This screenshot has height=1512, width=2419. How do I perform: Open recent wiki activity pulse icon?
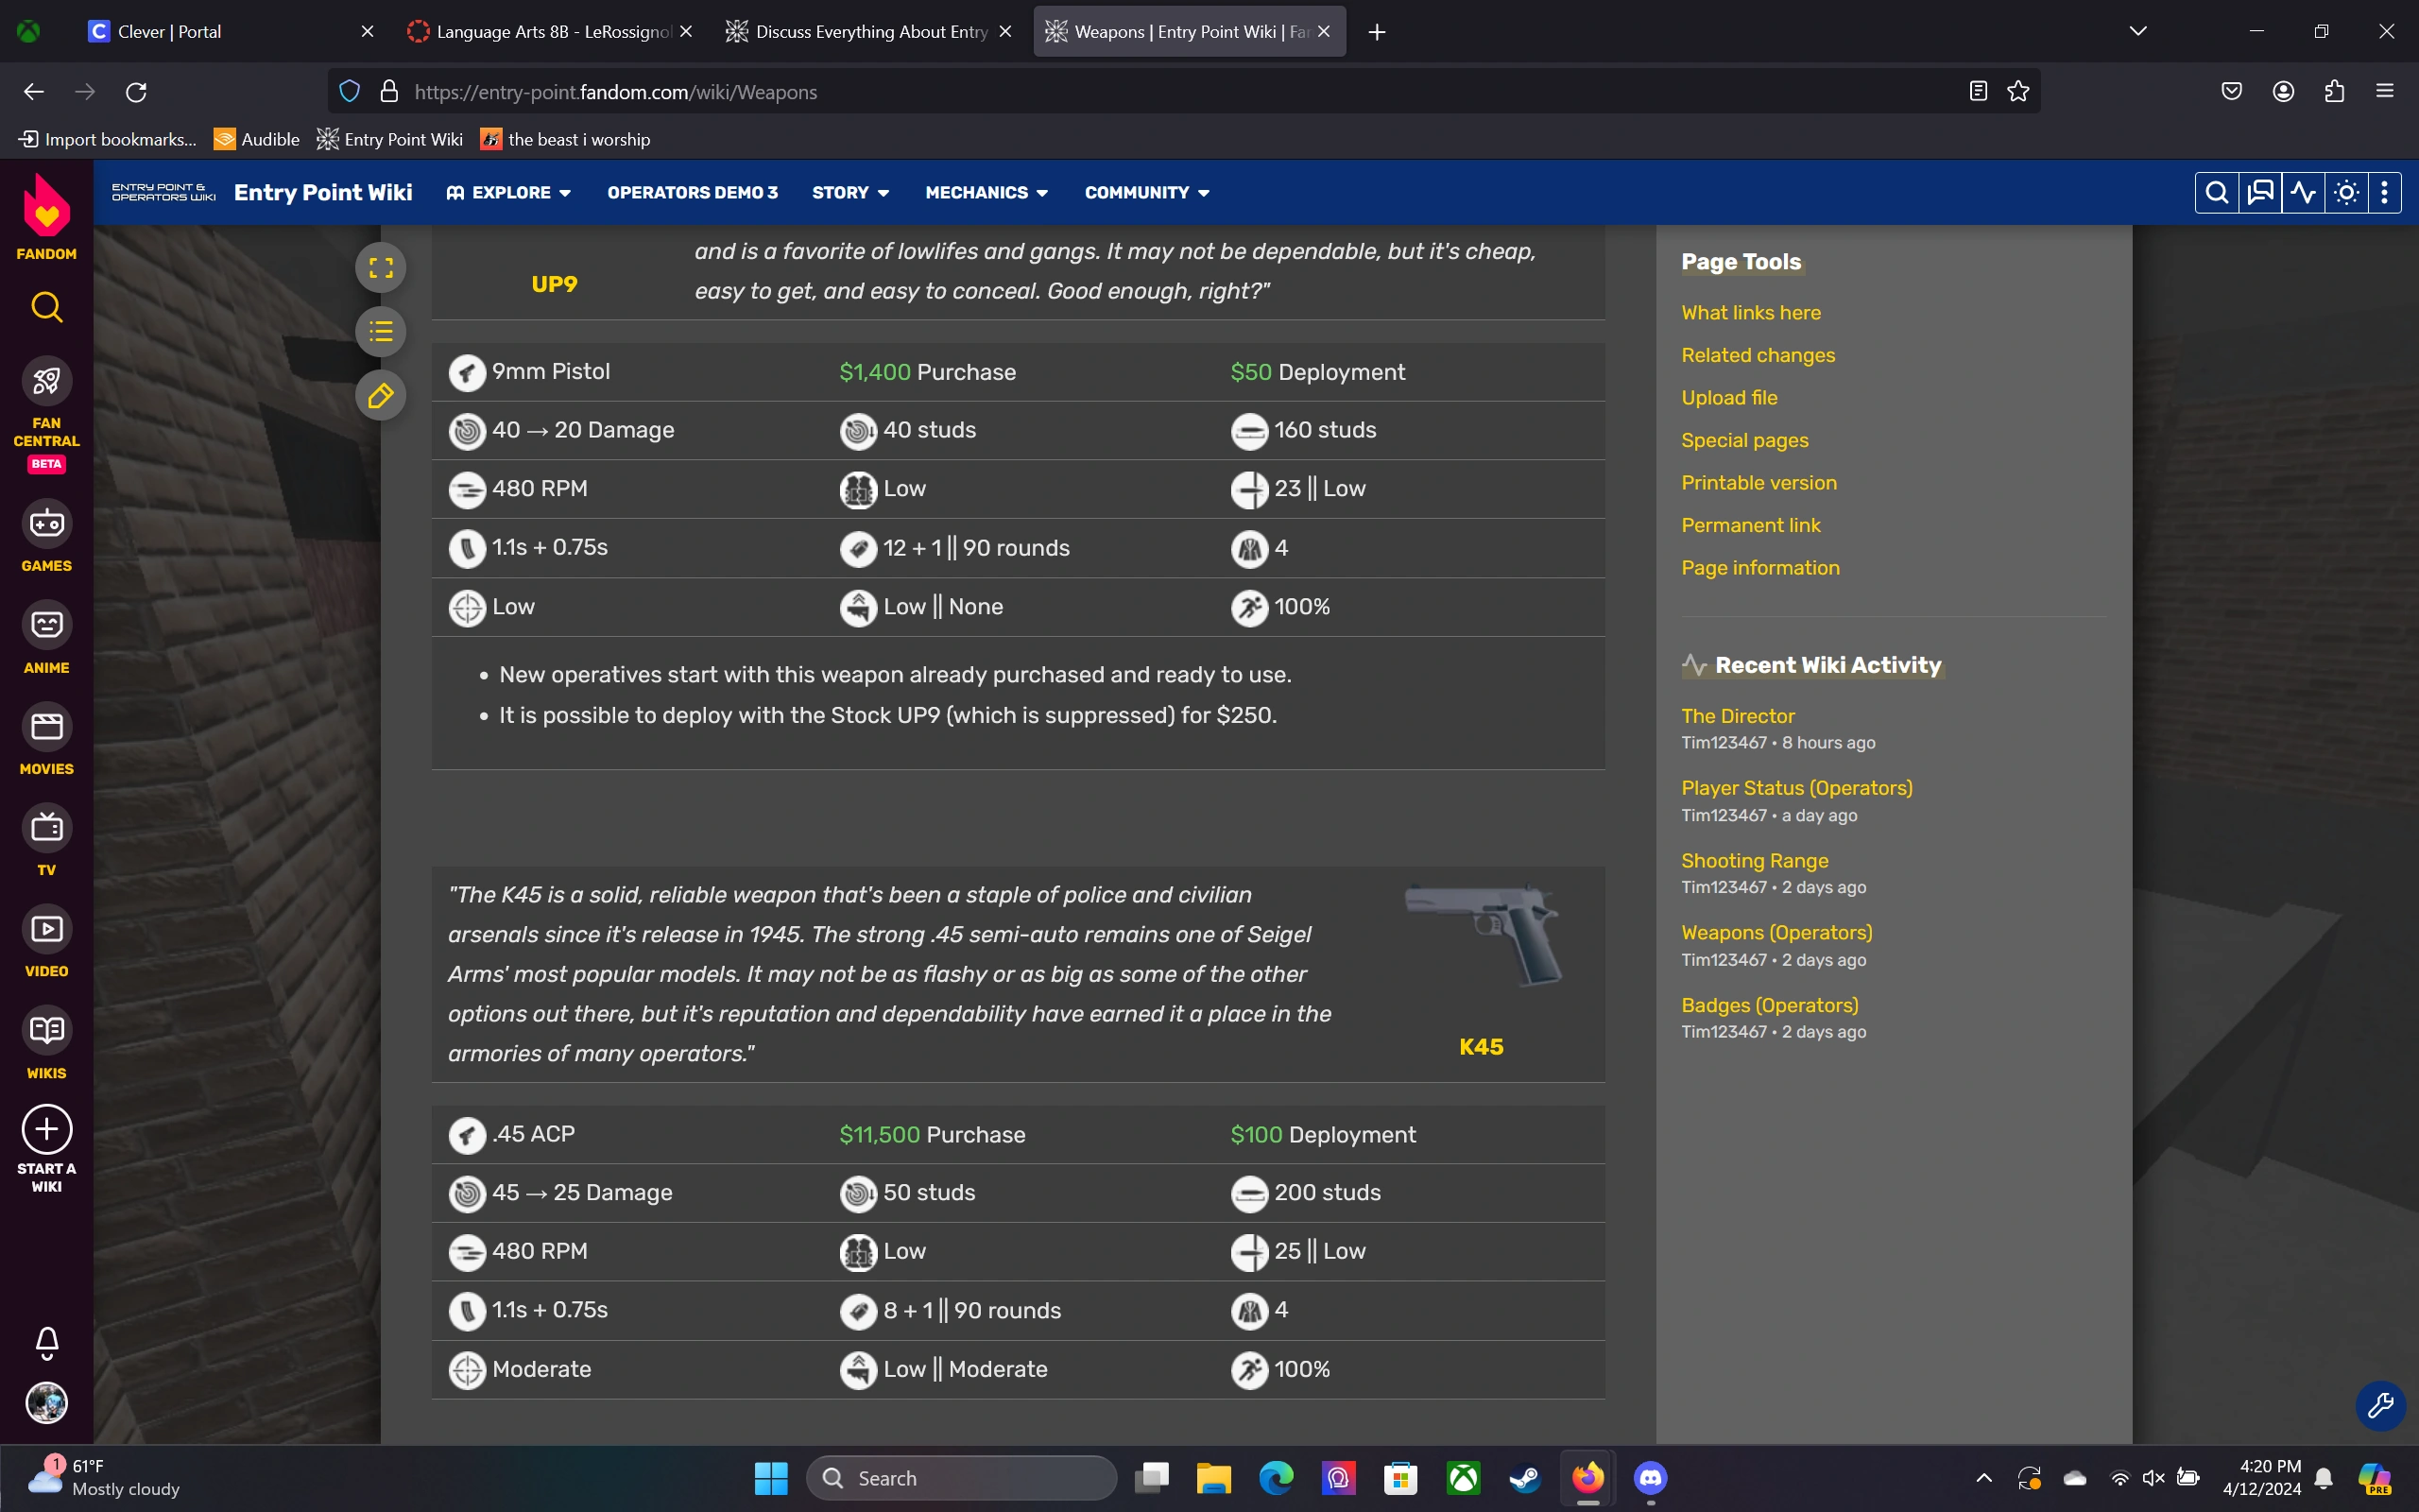pyautogui.click(x=2303, y=192)
